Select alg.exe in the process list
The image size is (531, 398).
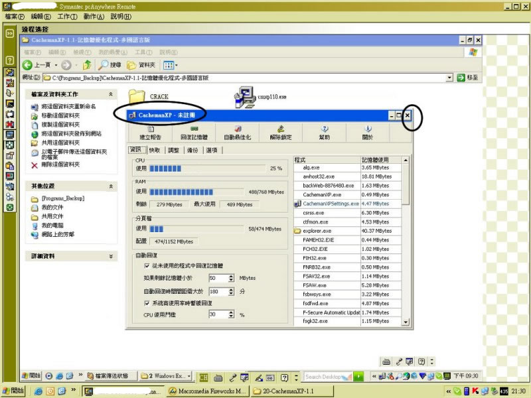347,168
